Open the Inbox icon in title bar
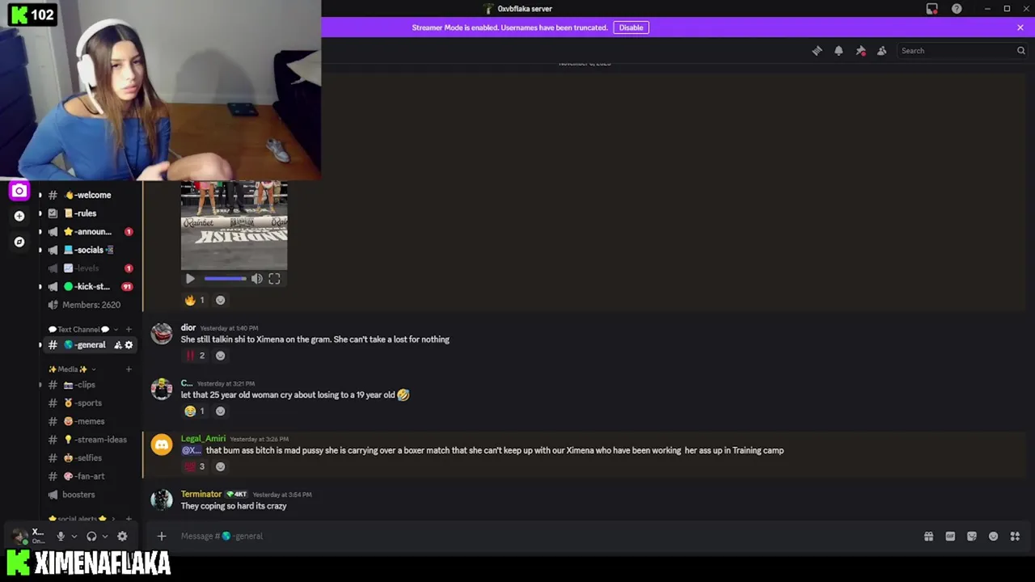The width and height of the screenshot is (1035, 582). click(932, 9)
